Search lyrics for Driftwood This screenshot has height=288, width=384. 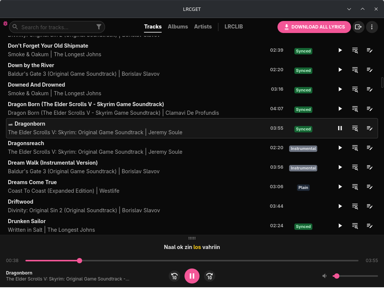[355, 206]
